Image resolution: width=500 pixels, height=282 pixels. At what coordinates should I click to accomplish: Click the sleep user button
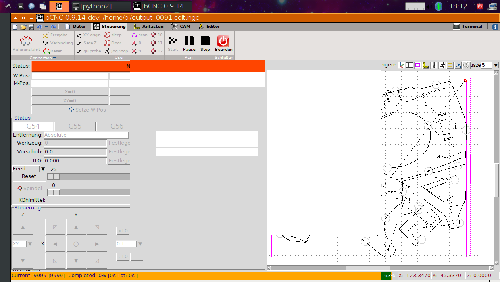point(113,35)
